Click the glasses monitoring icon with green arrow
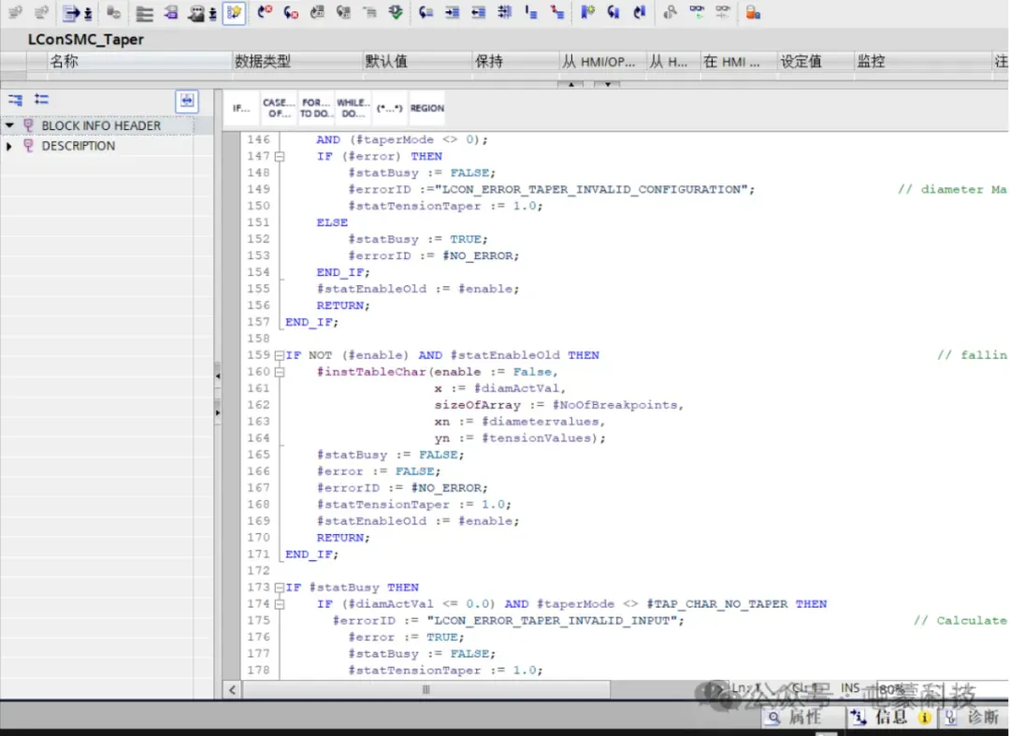Image resolution: width=1010 pixels, height=736 pixels. [697, 12]
